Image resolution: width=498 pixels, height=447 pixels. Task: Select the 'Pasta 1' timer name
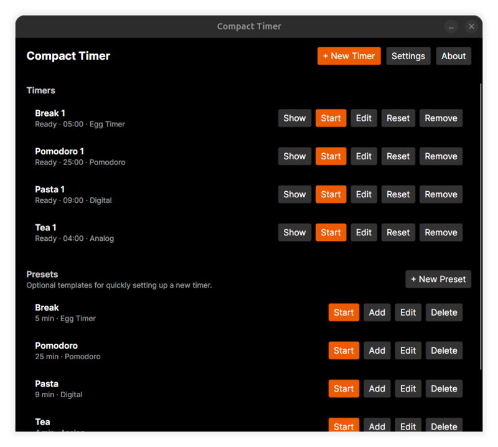pos(50,190)
